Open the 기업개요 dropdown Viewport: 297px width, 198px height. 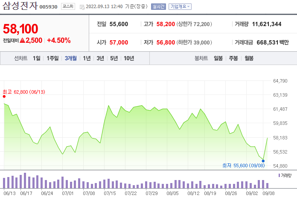180,7
